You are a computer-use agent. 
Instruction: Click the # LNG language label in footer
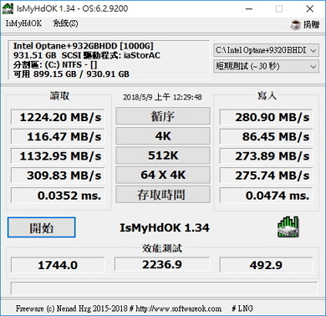coord(242,308)
